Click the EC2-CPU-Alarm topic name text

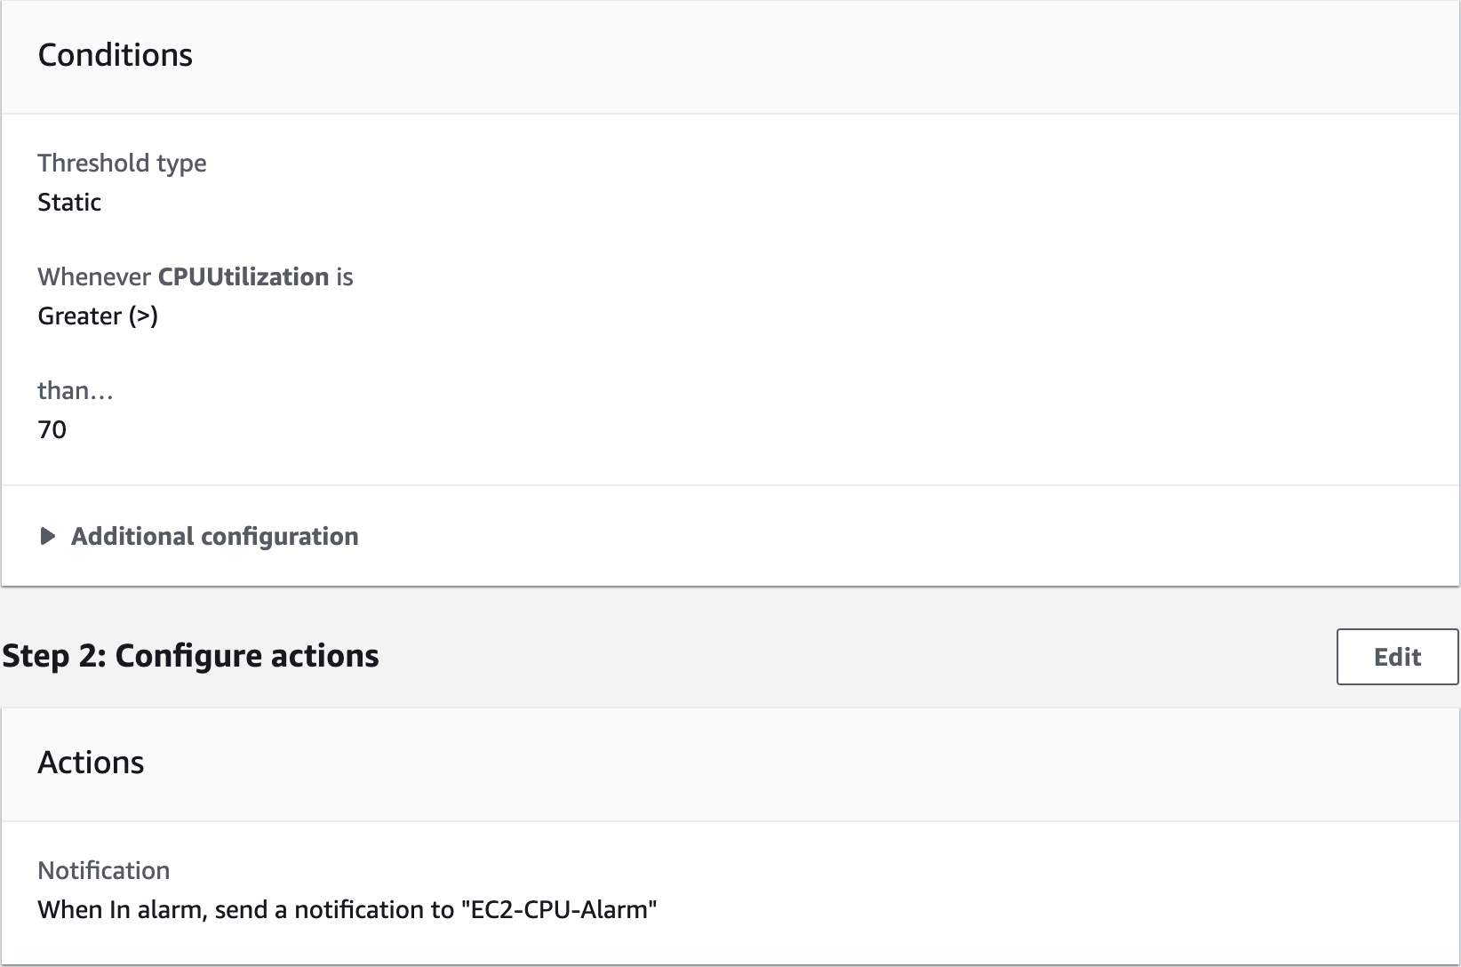[x=559, y=909]
